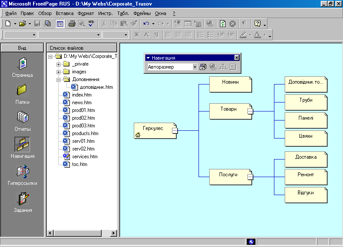This screenshot has width=343, height=247.
Task: Open the Font color dropdown arrow
Action: [265, 35]
